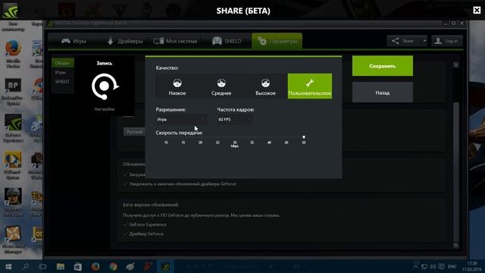Open the GeForce Experience desktop shortcut
The height and width of the screenshot is (273, 485).
pyautogui.click(x=13, y=128)
